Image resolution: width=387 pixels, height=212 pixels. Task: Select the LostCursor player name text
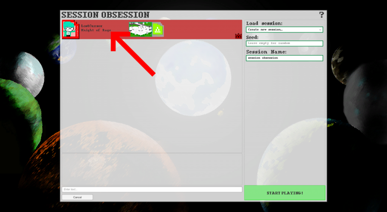[92, 26]
